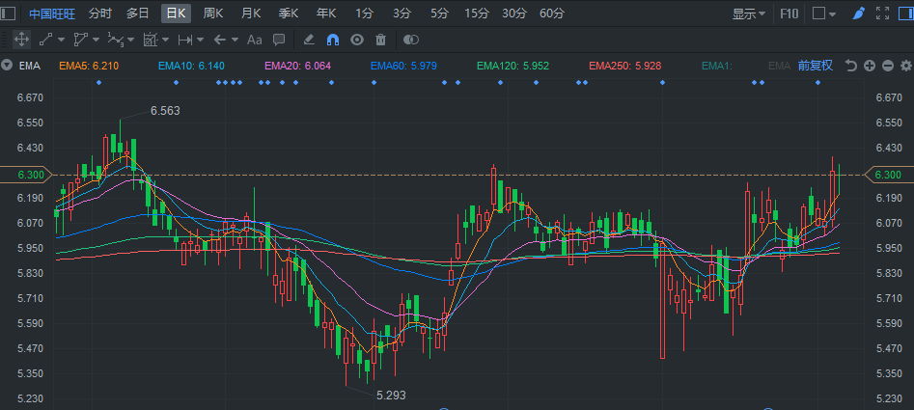The image size is (914, 410).
Task: Select the speech bubble comment tool
Action: 279,40
